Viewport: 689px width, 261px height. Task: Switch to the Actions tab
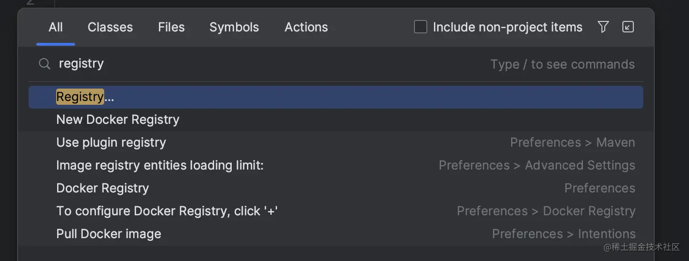click(306, 27)
